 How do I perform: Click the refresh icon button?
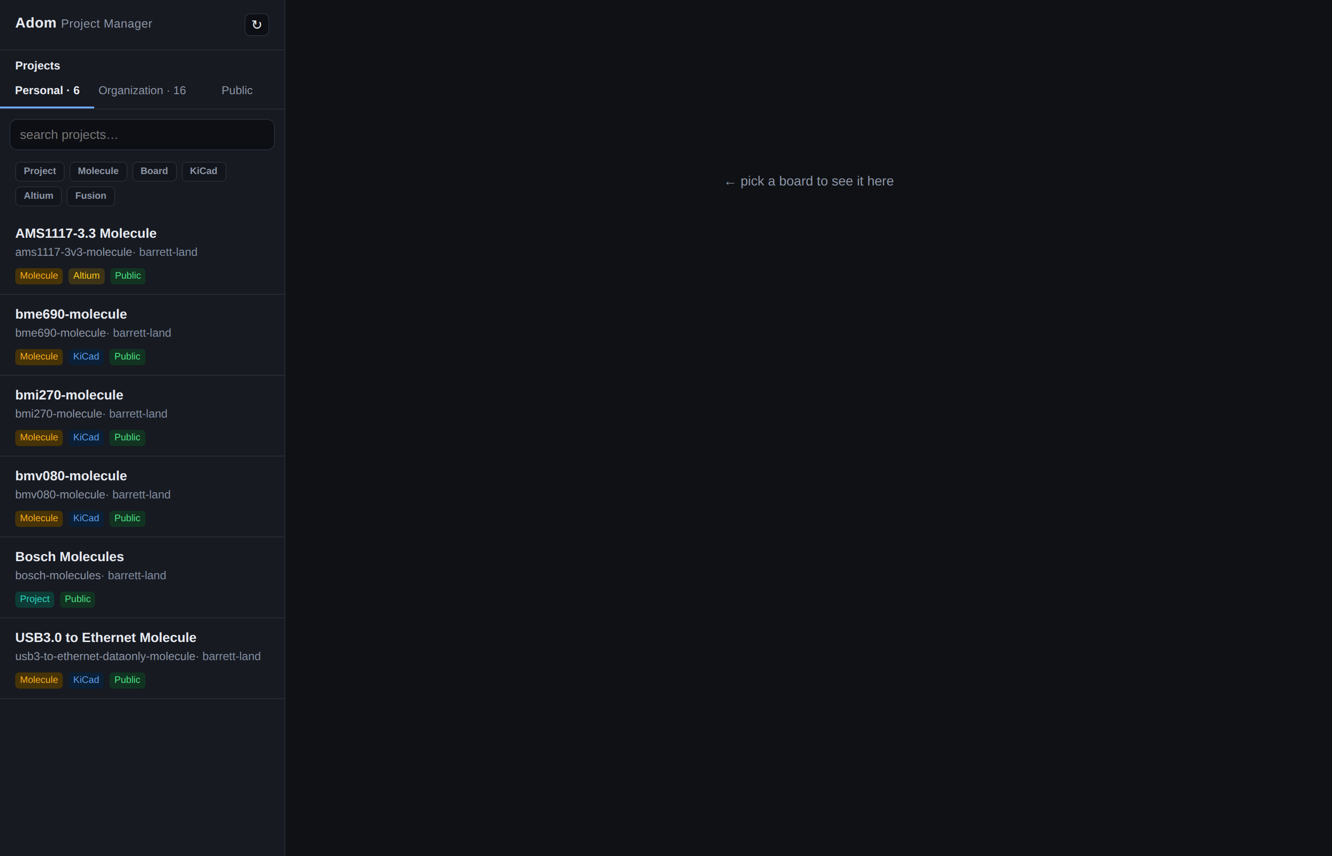[256, 24]
